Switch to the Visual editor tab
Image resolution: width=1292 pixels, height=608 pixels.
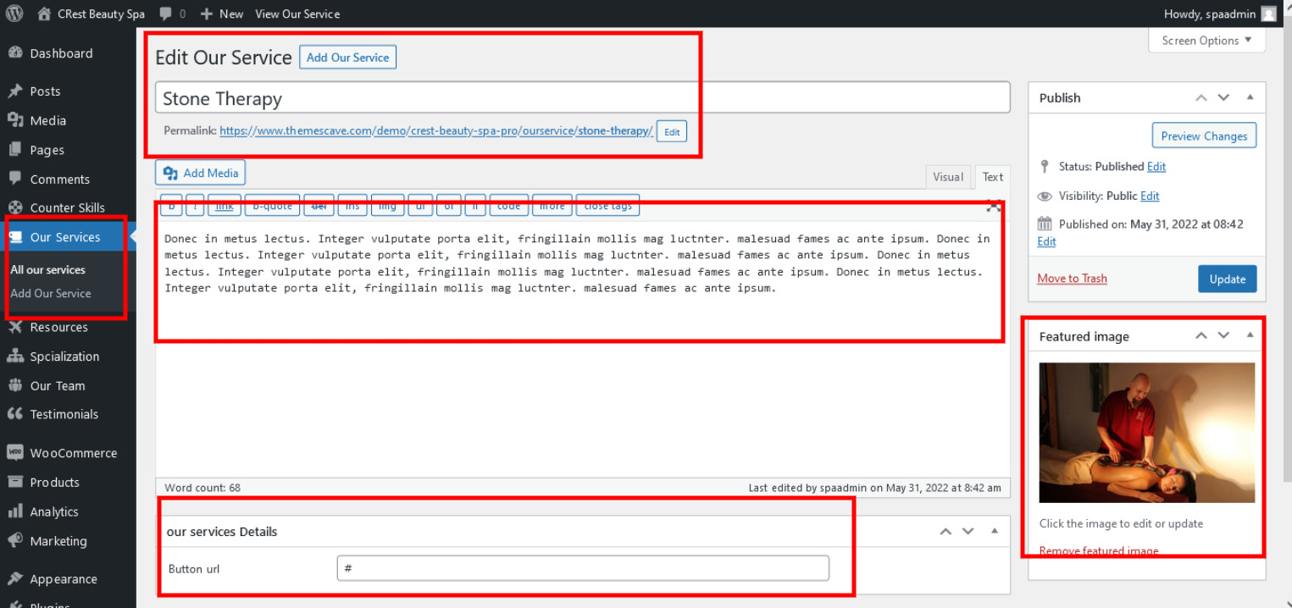[x=948, y=177]
